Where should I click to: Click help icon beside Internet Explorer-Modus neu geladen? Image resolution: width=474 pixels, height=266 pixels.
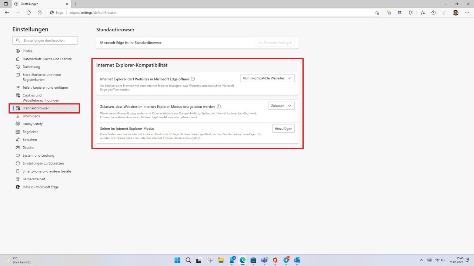point(218,106)
